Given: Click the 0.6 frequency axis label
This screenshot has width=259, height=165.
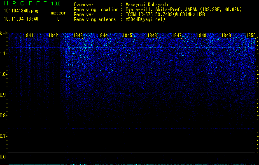Looking at the screenshot, I should (x=3, y=157).
